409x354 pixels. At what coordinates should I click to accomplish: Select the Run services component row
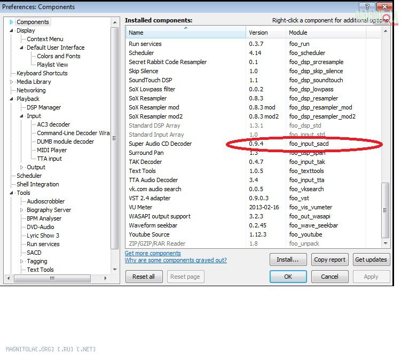point(253,44)
